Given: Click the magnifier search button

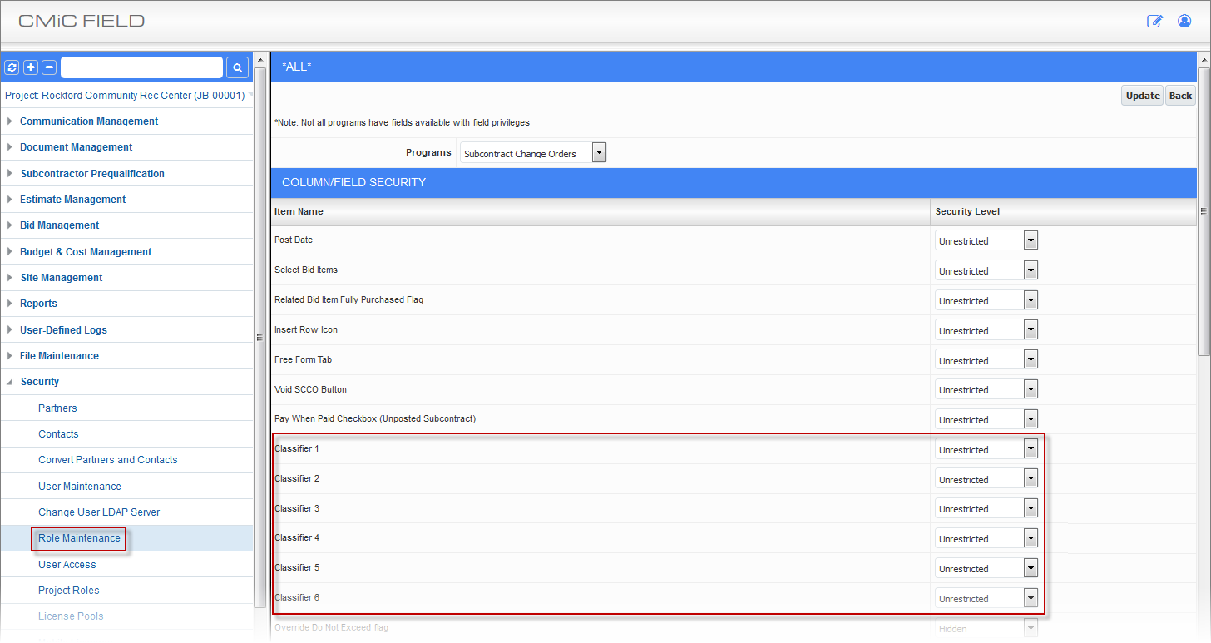Looking at the screenshot, I should 237,67.
